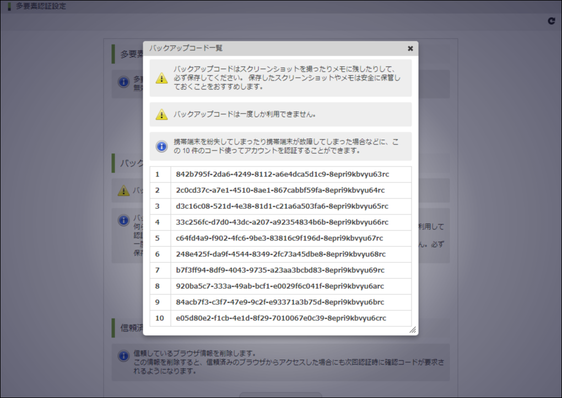Click info icon beside 信頼しているブラウザ情報 text
The width and height of the screenshot is (562, 398).
123,356
